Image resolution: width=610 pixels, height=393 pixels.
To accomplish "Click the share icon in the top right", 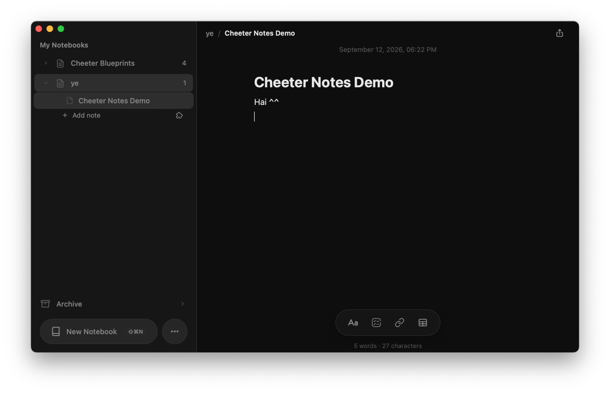I will (x=559, y=33).
